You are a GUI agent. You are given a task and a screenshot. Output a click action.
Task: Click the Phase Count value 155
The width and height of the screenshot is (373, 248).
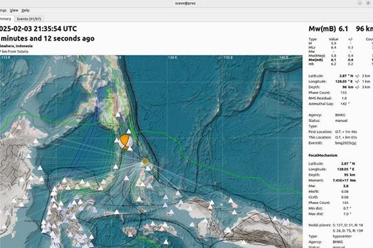click(343, 93)
